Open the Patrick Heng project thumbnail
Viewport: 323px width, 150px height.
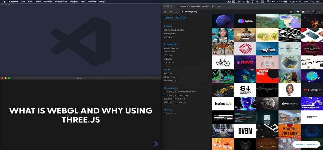click(x=267, y=76)
